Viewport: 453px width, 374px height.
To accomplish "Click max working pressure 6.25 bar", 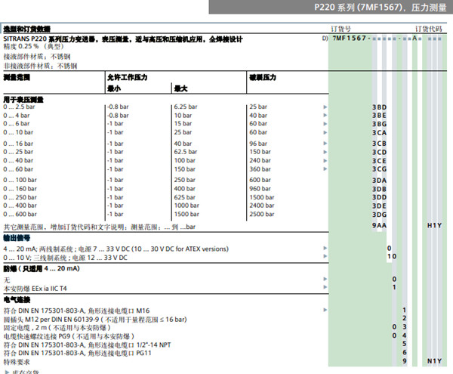I will point(186,107).
